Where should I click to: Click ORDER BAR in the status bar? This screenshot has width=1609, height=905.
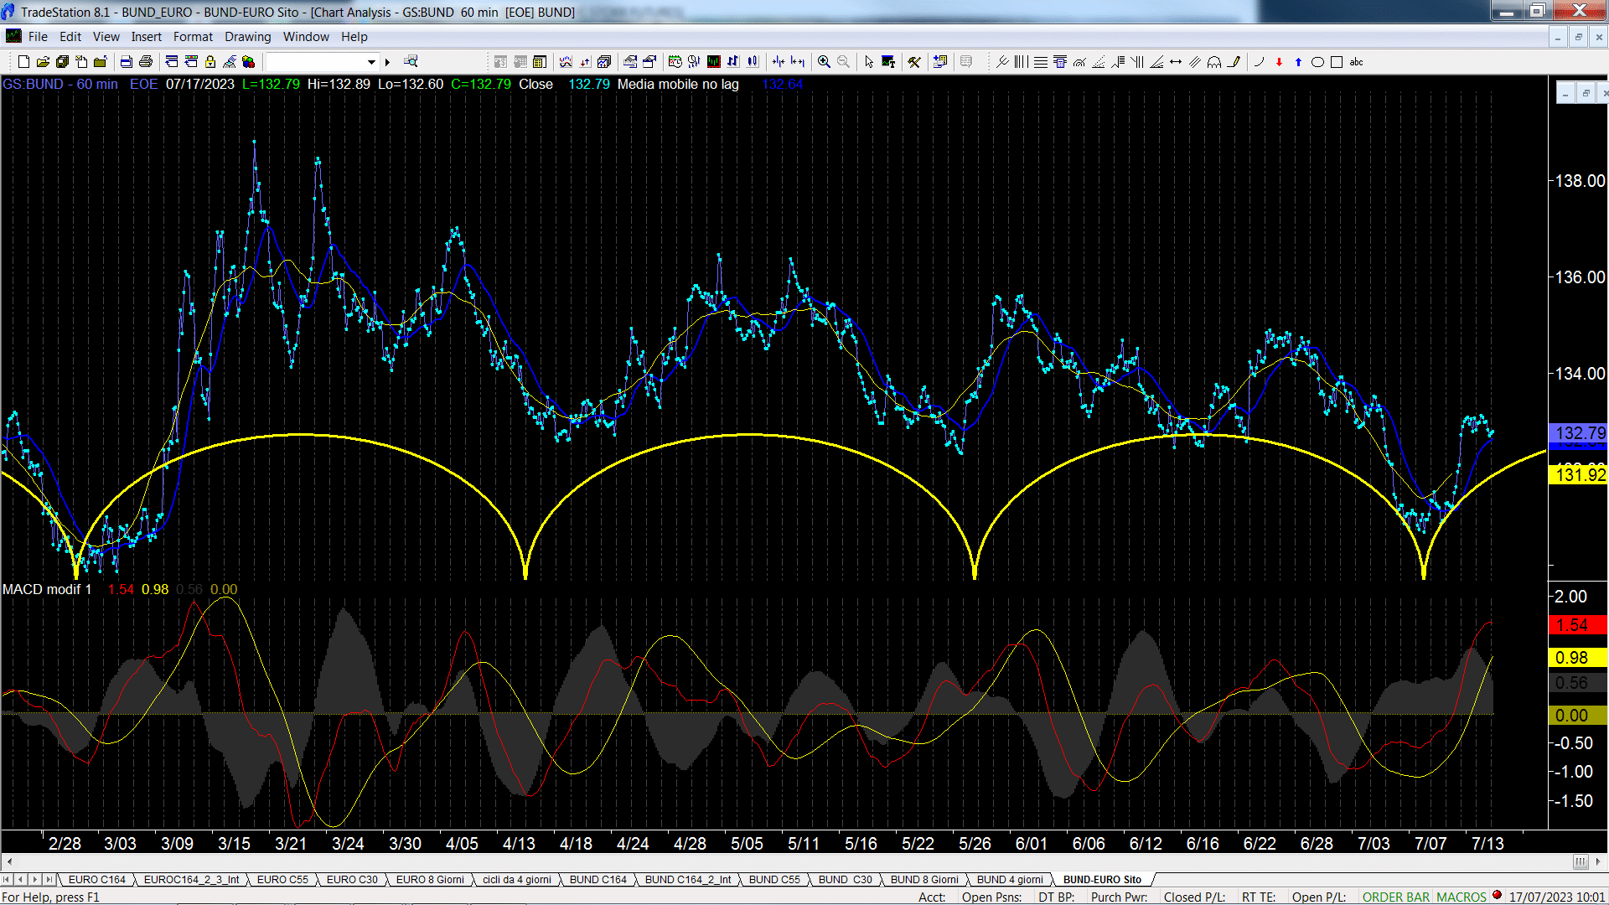1396,897
